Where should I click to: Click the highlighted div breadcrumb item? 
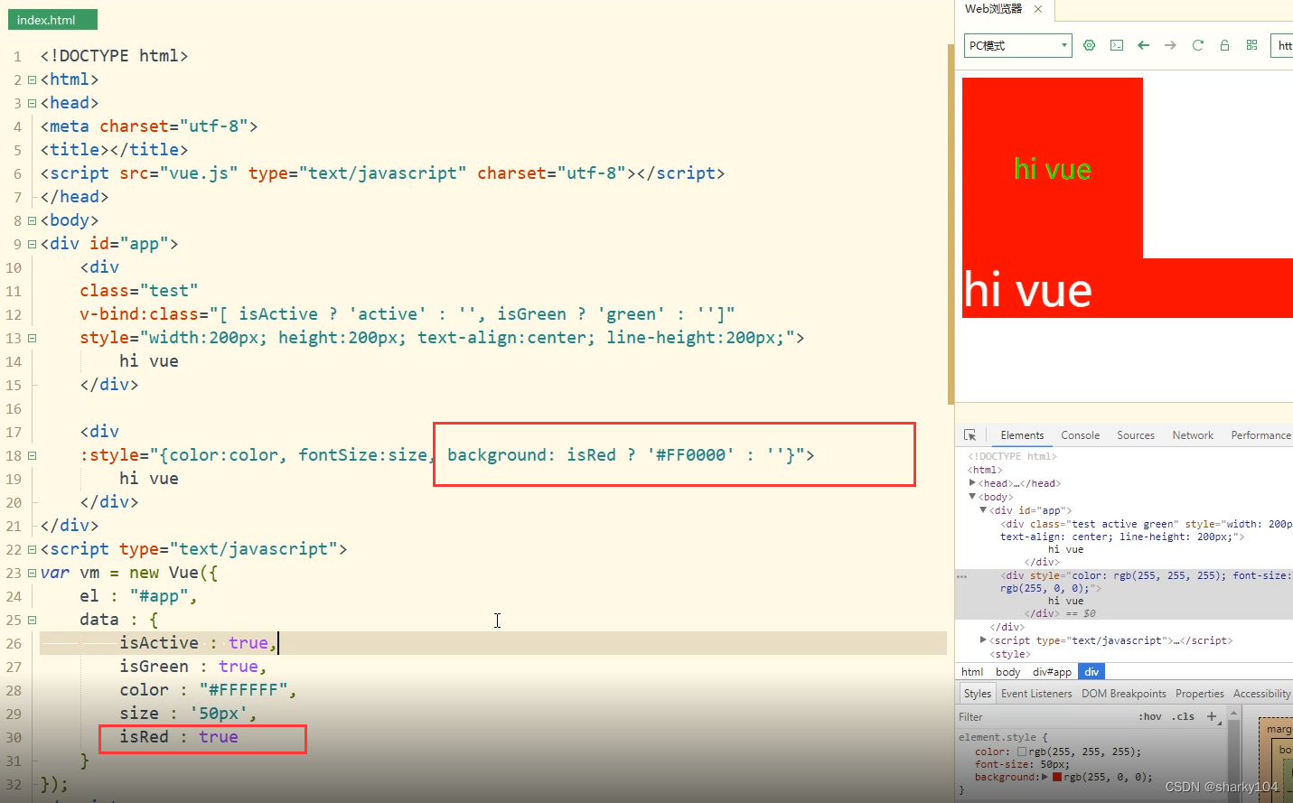pyautogui.click(x=1092, y=672)
